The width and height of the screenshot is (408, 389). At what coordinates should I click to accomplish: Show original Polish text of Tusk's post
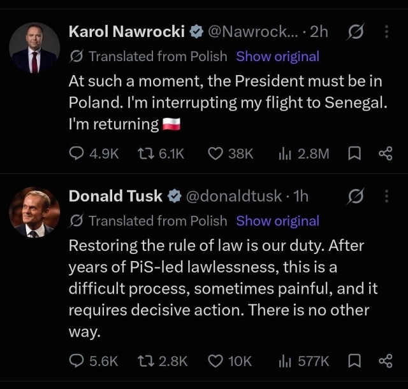[x=278, y=221]
